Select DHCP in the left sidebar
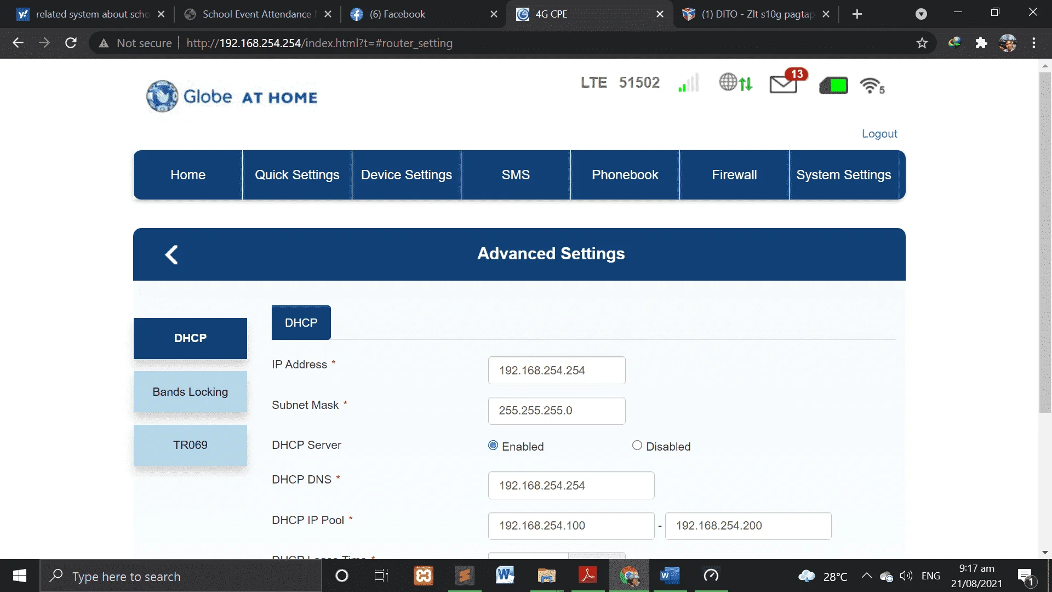The width and height of the screenshot is (1052, 592). (190, 338)
